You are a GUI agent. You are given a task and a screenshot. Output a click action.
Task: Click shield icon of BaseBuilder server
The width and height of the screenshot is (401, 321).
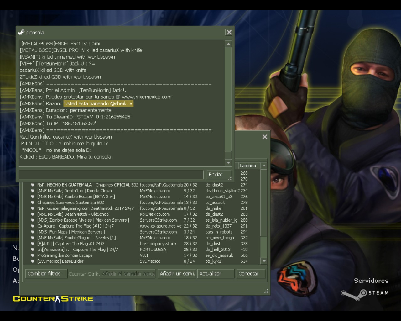33,261
